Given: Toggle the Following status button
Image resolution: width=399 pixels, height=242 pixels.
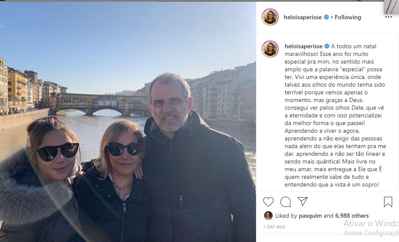Looking at the screenshot, I should click(x=348, y=17).
